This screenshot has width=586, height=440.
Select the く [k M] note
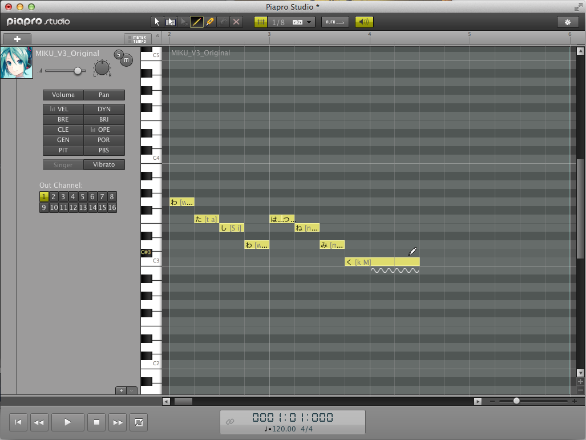(382, 262)
